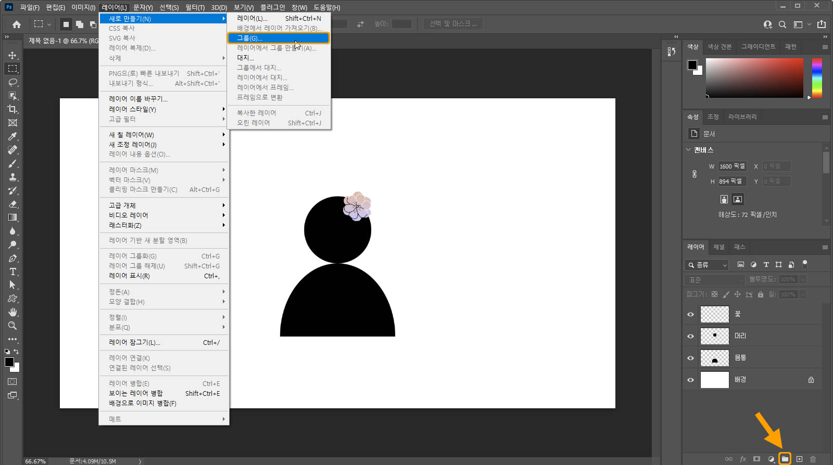Collapse the 캔버스 section chevron
This screenshot has width=833, height=465.
(x=688, y=149)
